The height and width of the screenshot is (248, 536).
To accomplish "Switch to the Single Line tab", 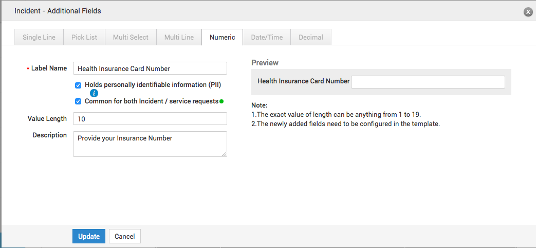I will [x=39, y=37].
